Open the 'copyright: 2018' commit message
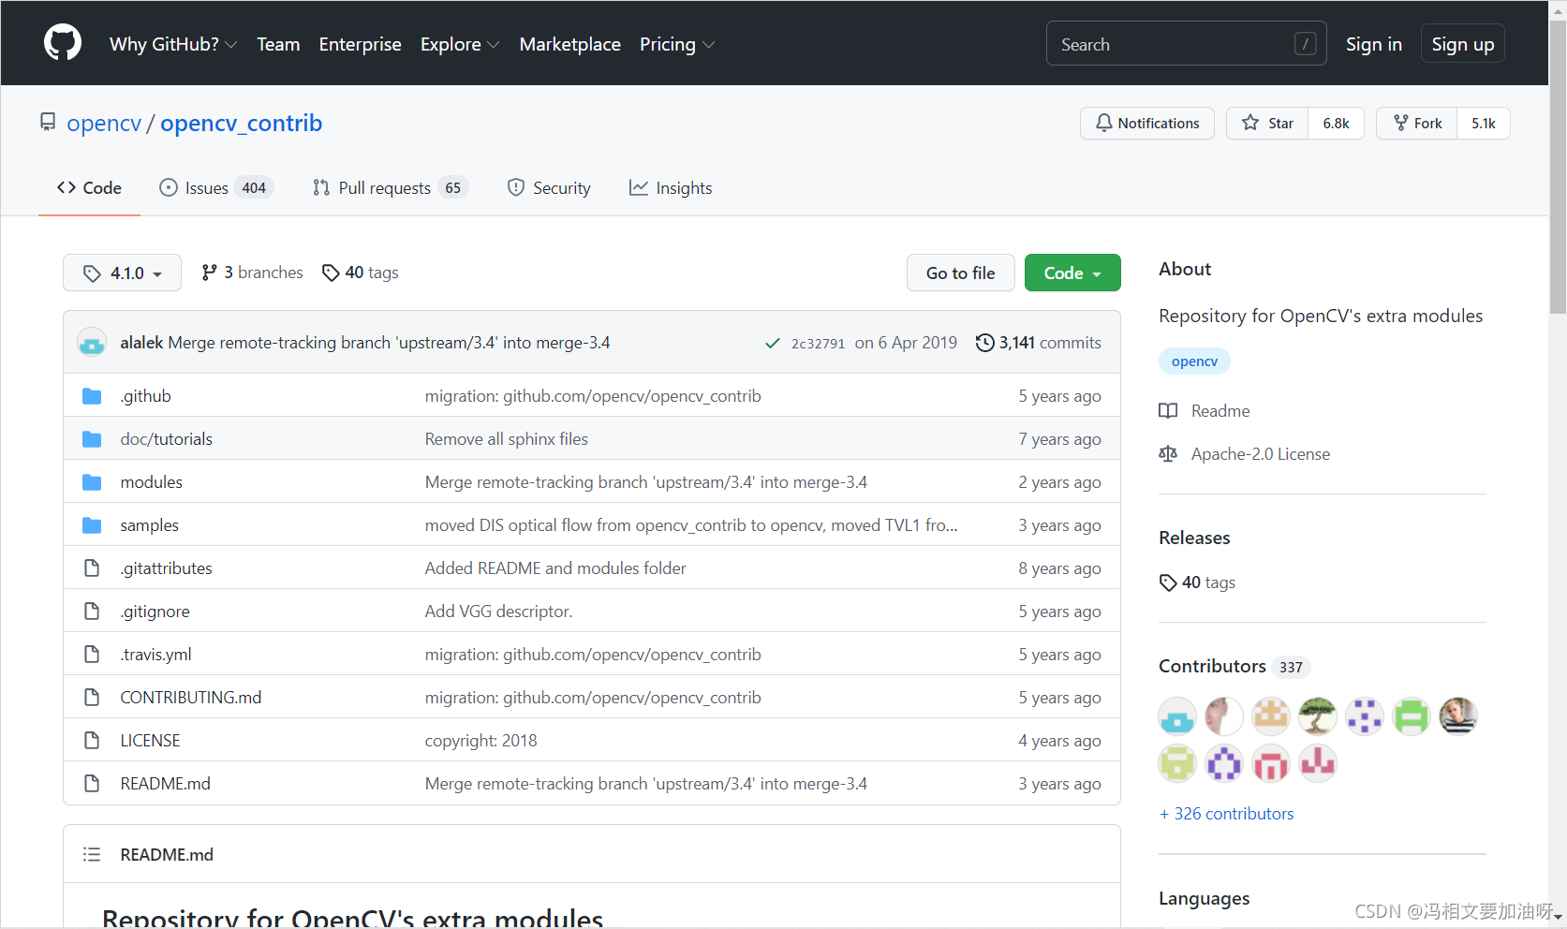This screenshot has height=929, width=1567. pos(481,741)
